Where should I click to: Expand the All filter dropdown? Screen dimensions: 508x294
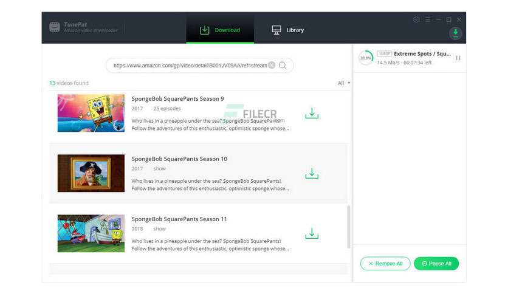pyautogui.click(x=344, y=83)
